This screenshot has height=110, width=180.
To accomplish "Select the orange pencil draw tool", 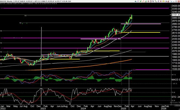I will (x=143, y=1).
